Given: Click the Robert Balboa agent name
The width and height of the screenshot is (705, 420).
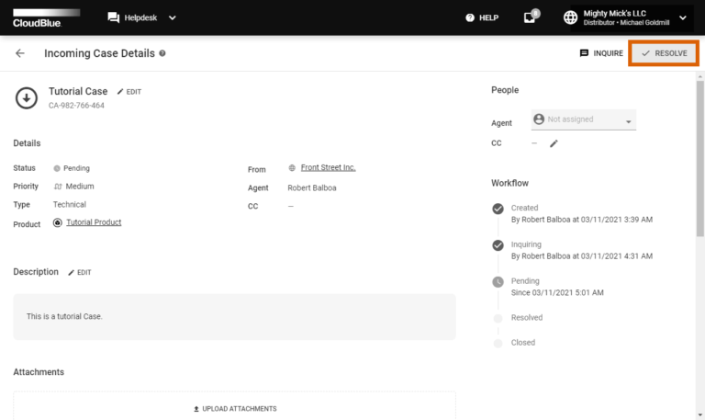Looking at the screenshot, I should point(312,187).
